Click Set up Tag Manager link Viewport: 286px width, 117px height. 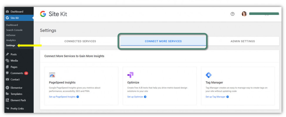pyautogui.click(x=216, y=97)
